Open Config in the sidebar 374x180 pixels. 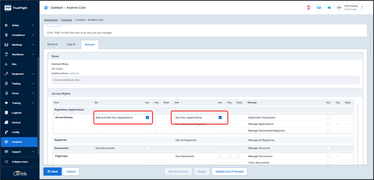(15, 132)
